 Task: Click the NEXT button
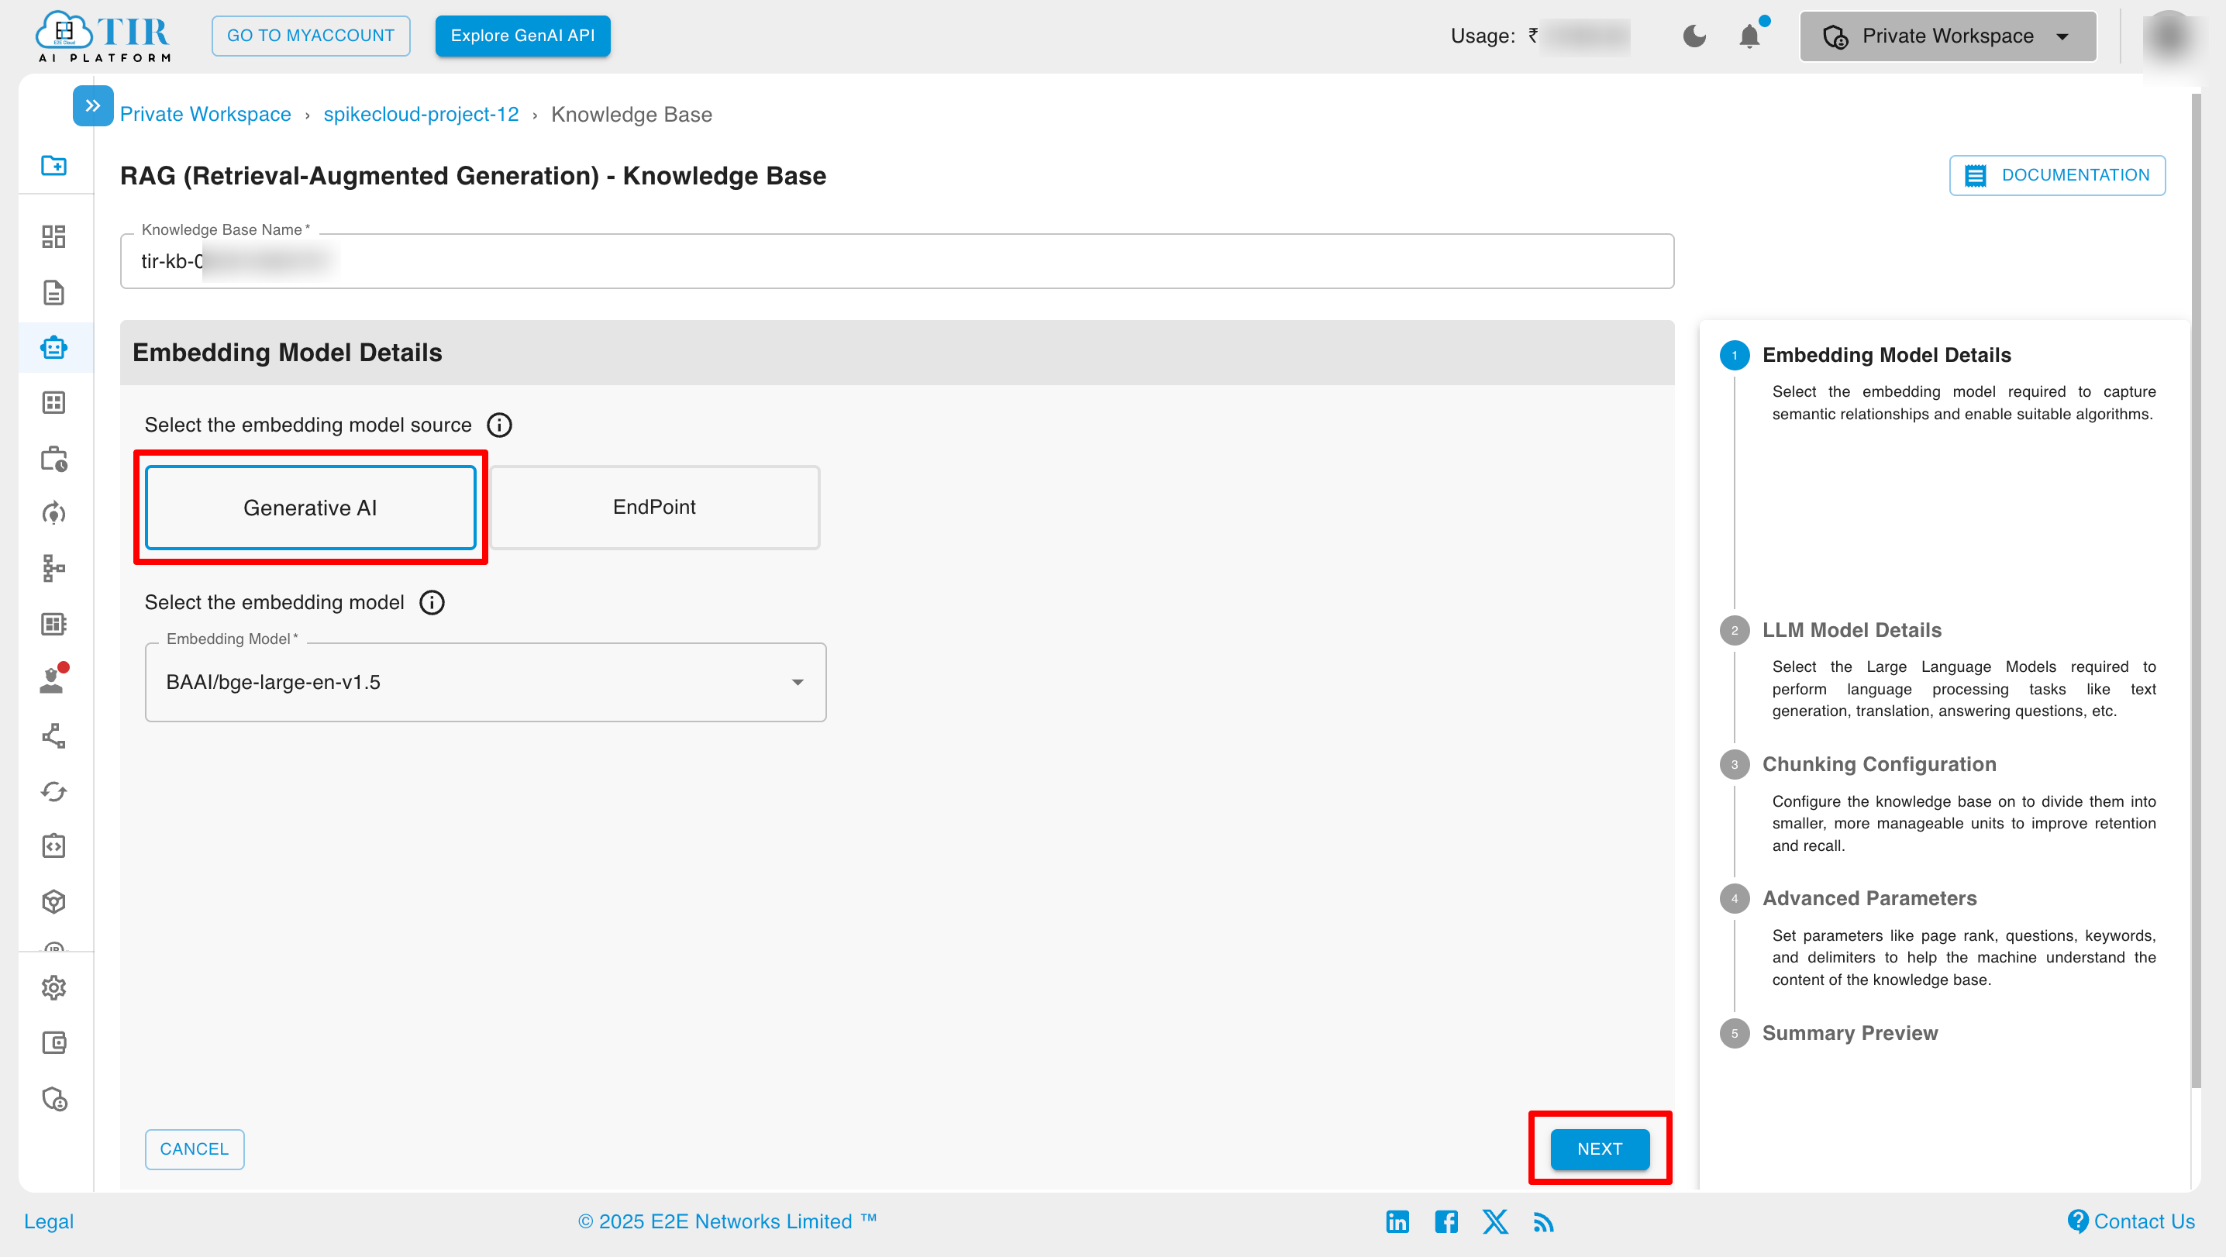click(x=1599, y=1149)
